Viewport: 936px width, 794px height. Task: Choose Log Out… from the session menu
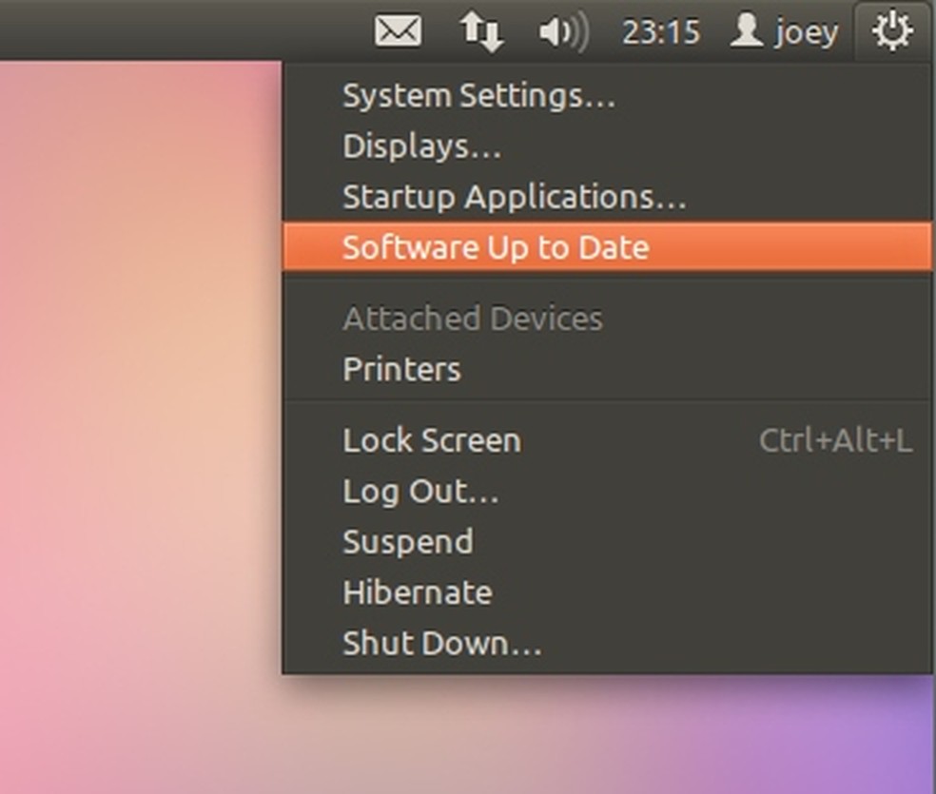click(x=420, y=492)
